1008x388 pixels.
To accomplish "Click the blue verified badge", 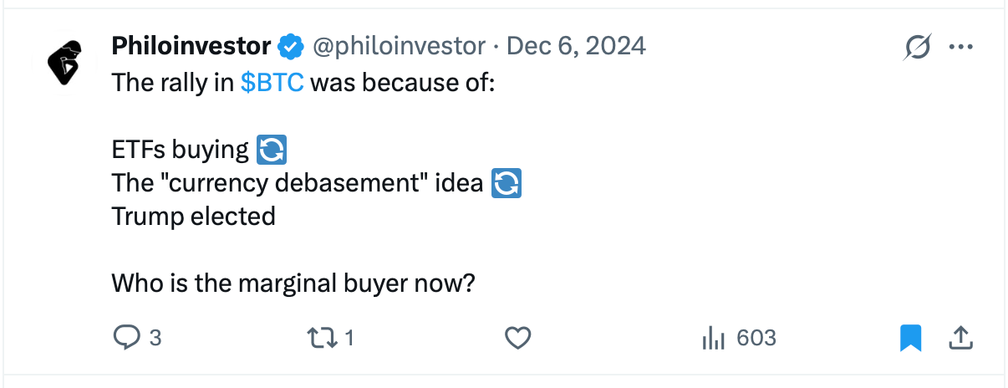I will pos(291,47).
